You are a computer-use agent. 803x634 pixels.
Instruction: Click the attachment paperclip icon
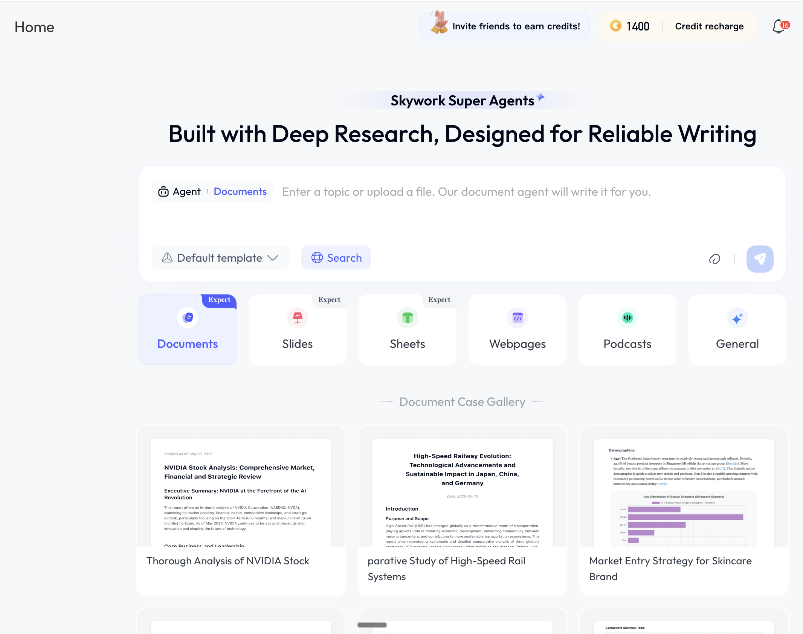[714, 259]
